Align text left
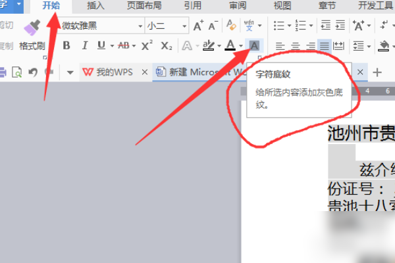The image size is (395, 263). (280, 46)
